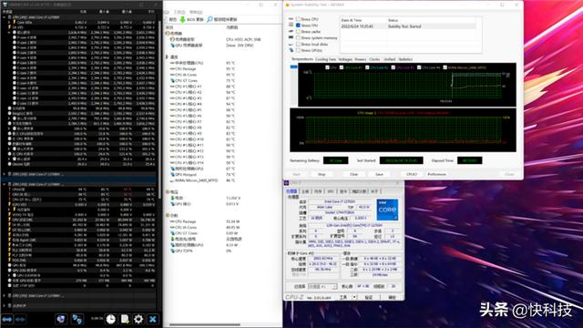Click the CPU-Z window title icon
Viewport: 583px width, 328px height.
pos(286,183)
